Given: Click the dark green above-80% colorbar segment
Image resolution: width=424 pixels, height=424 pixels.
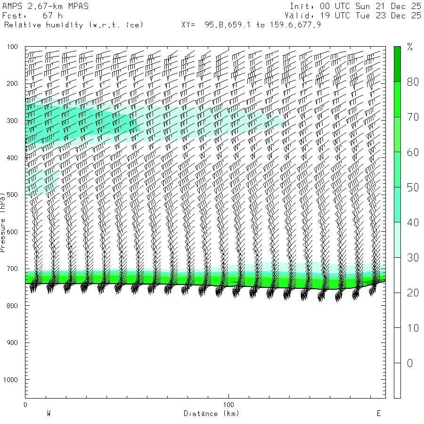Looking at the screenshot, I should 397,64.
